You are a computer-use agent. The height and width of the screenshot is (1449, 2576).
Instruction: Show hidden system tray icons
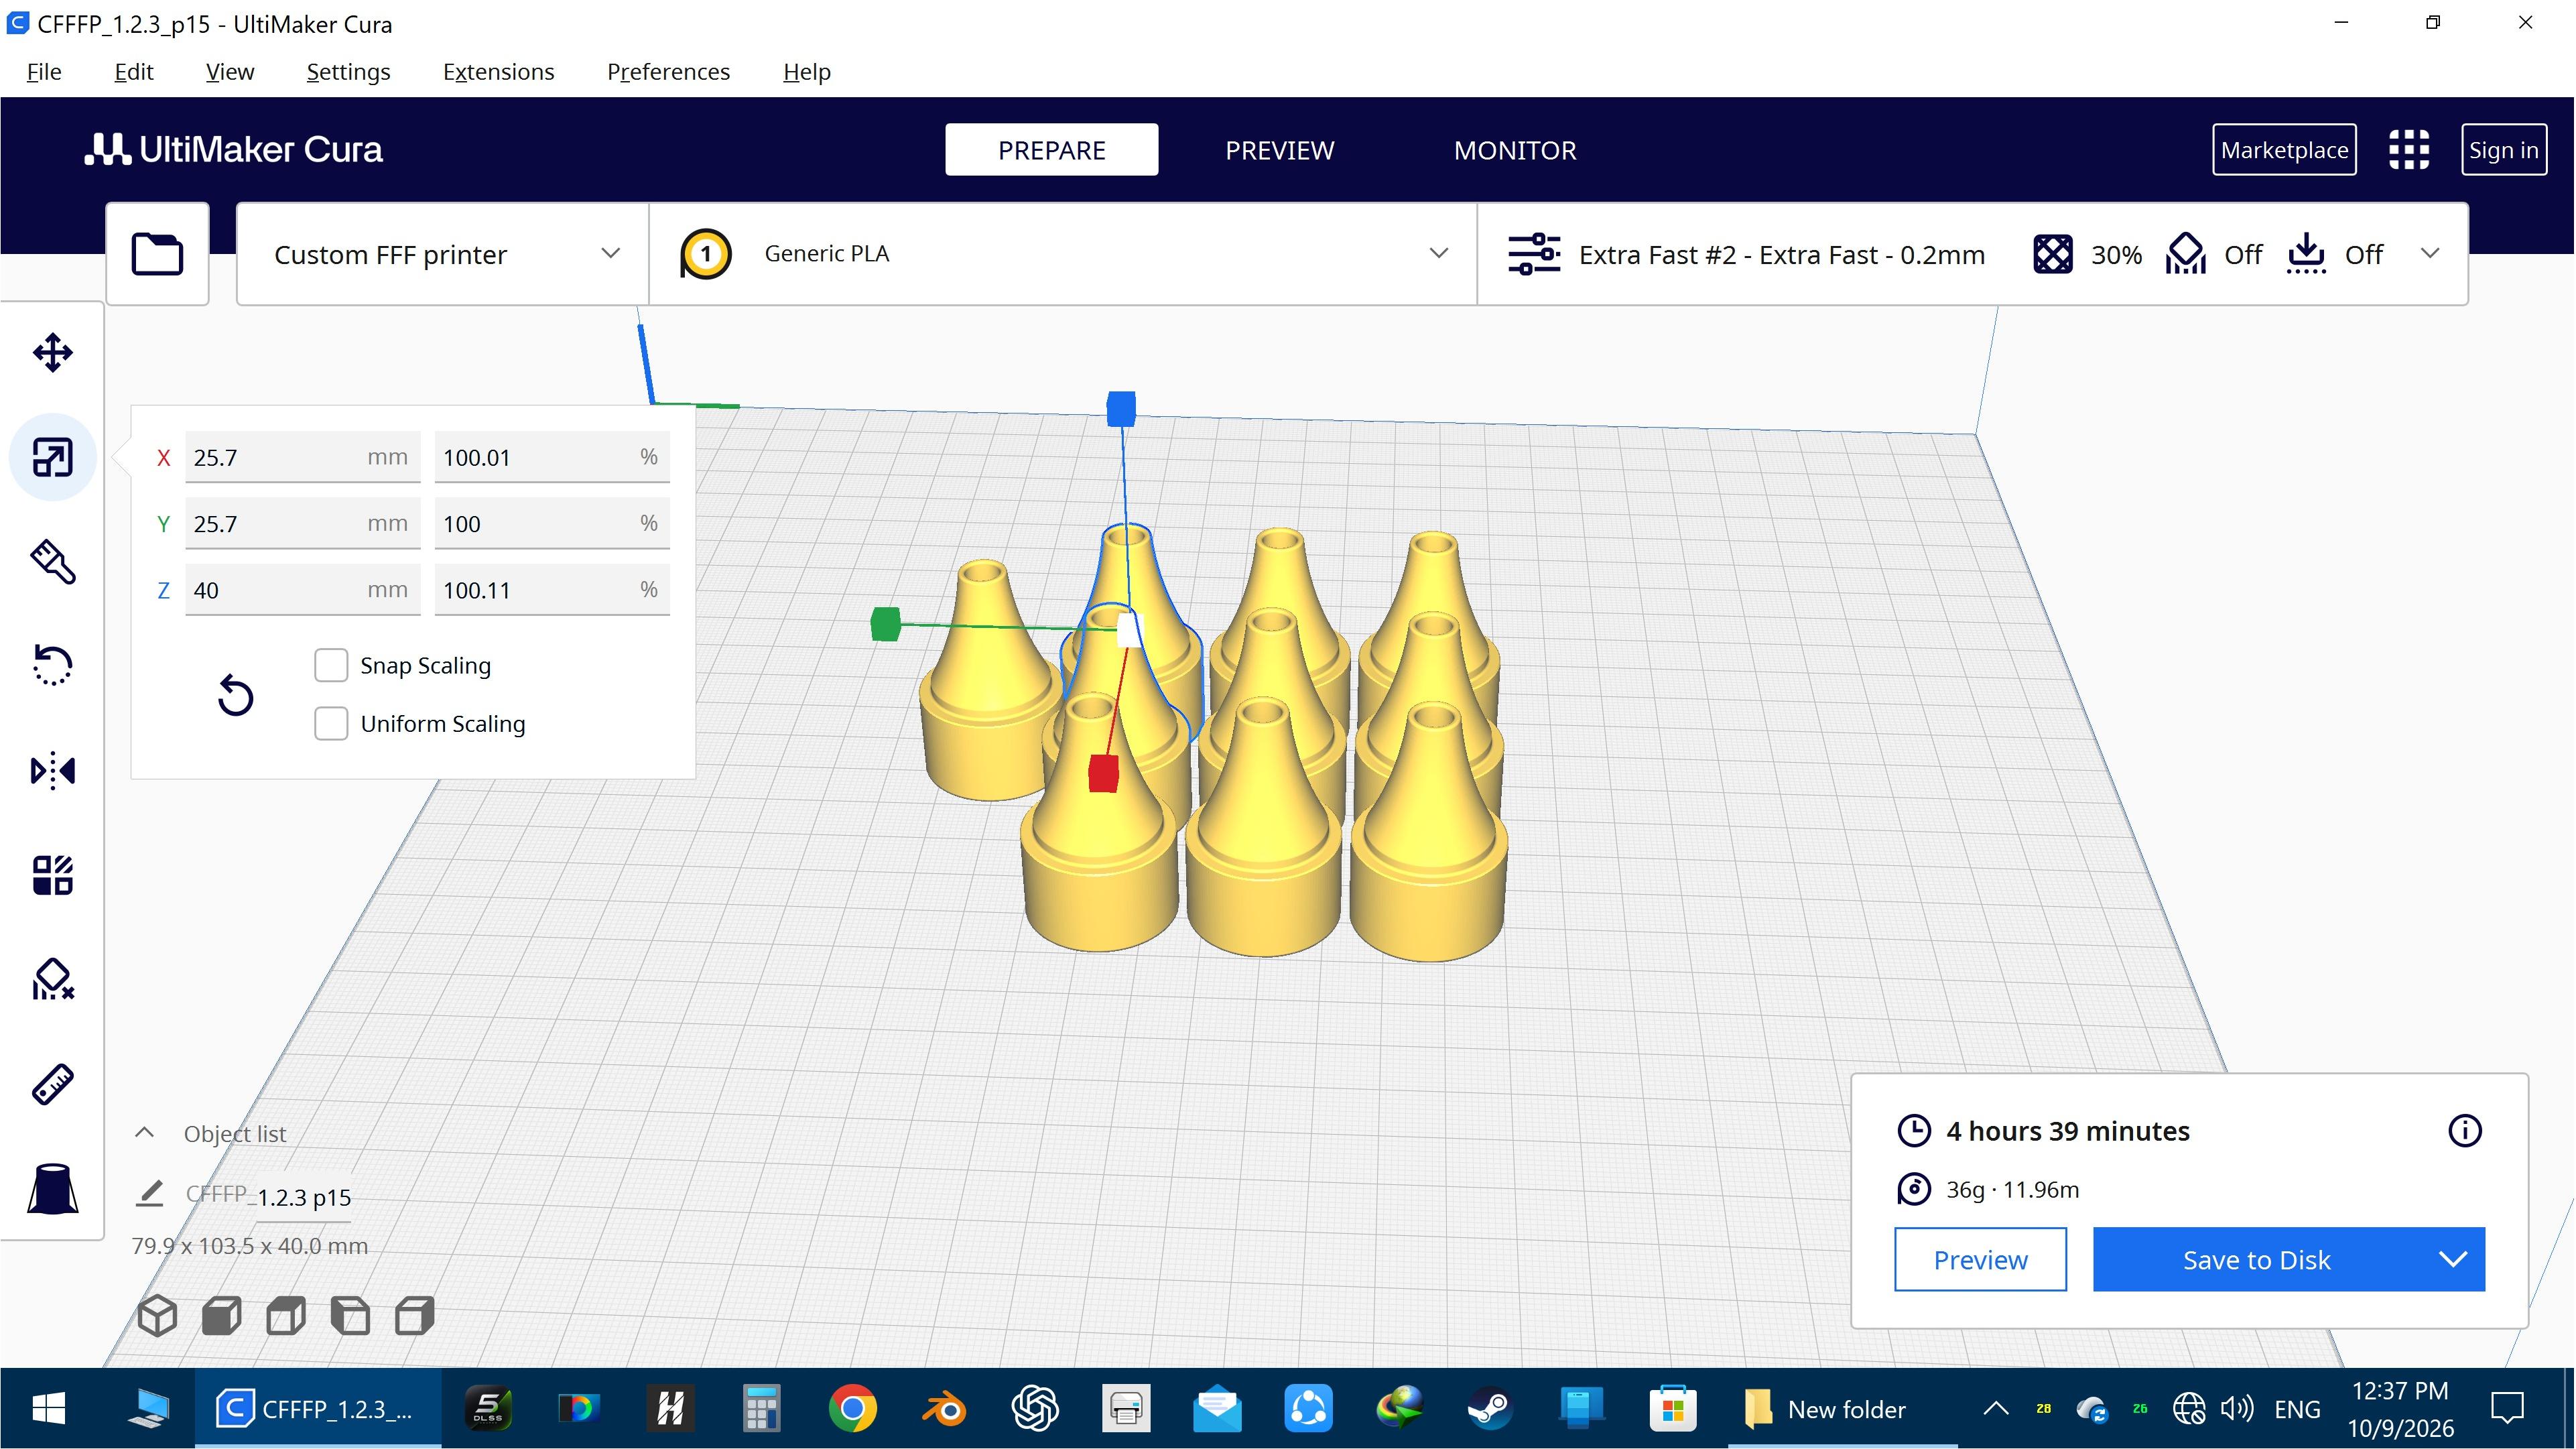click(1995, 1409)
